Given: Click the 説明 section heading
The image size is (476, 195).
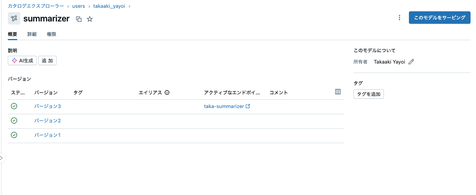Looking at the screenshot, I should point(12,50).
